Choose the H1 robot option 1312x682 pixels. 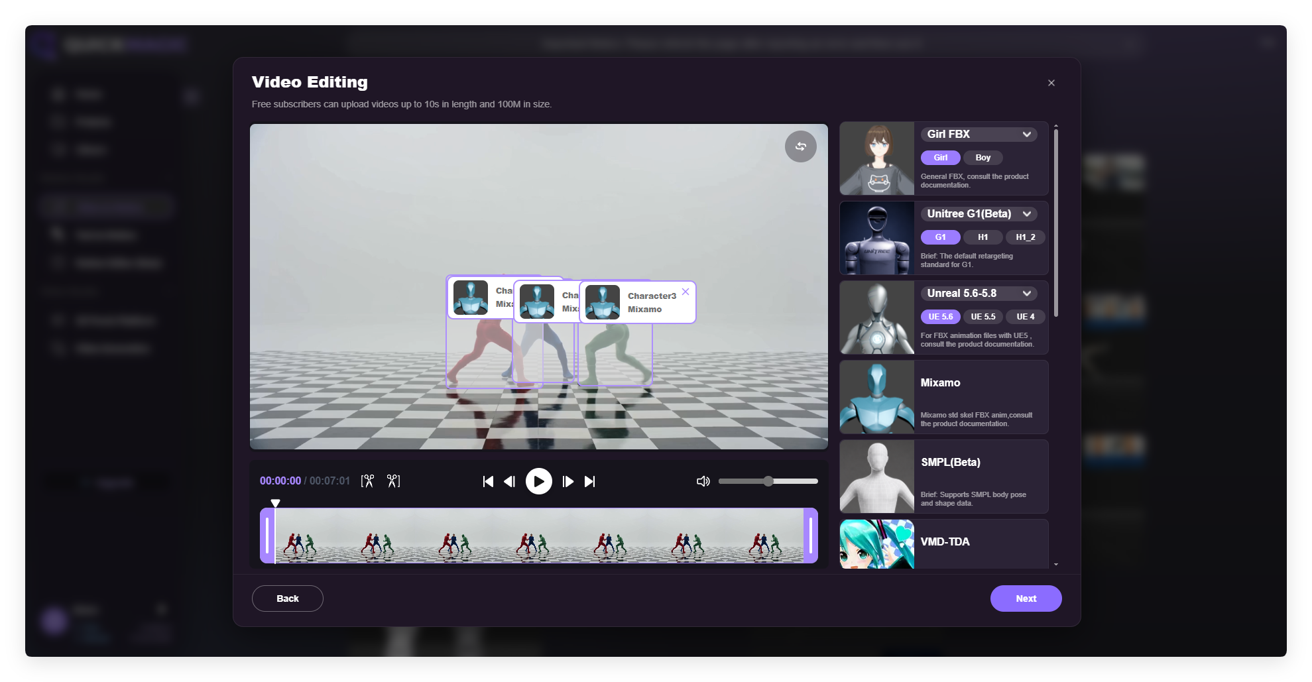tap(983, 237)
